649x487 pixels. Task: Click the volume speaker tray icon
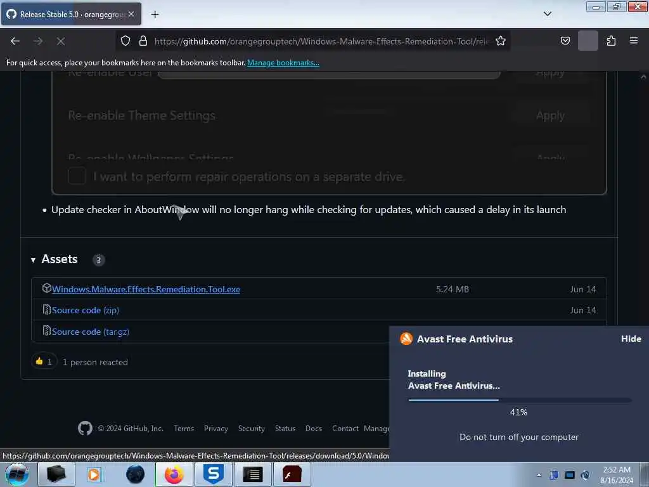(585, 475)
